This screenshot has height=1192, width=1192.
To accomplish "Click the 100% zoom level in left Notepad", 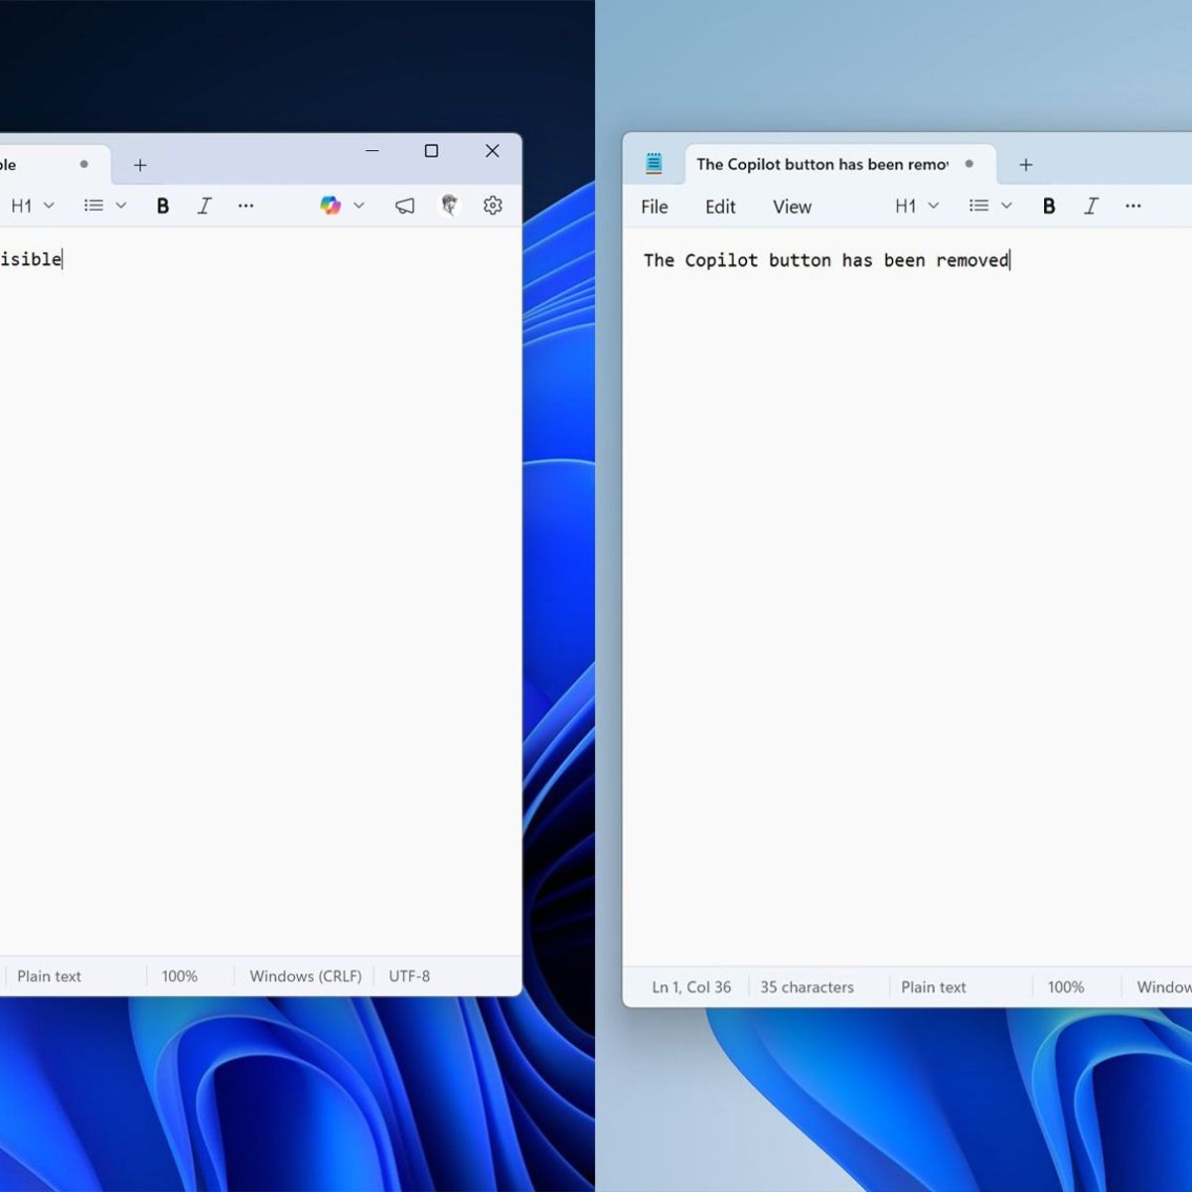I will point(180,976).
